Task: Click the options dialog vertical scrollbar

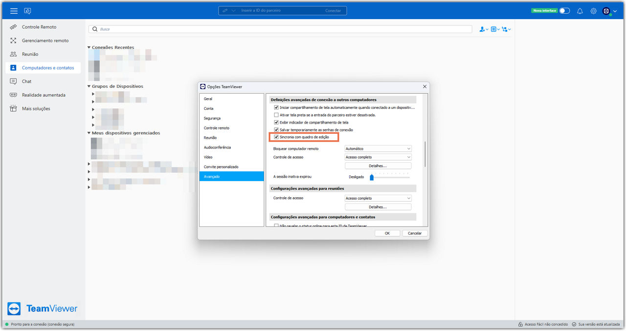Action: coord(425,154)
